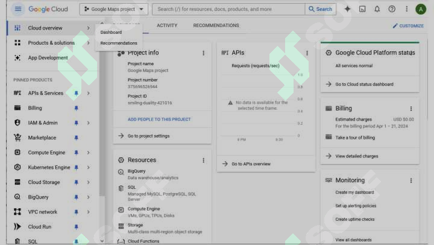
Task: Open the Project info card options menu
Action: pos(204,53)
